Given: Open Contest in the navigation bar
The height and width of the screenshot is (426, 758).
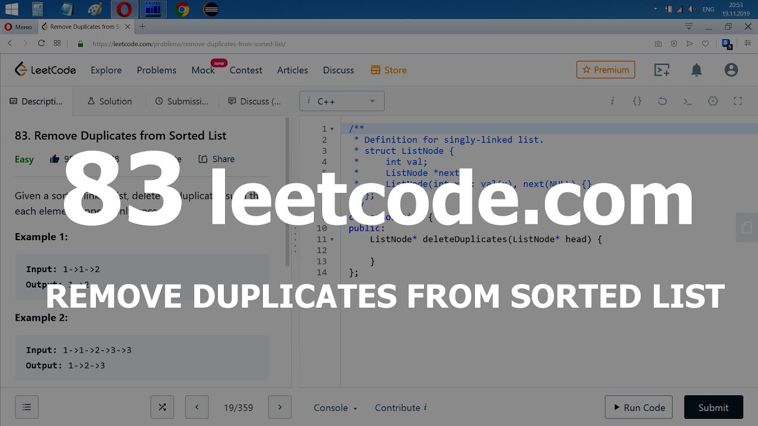Looking at the screenshot, I should [x=246, y=70].
